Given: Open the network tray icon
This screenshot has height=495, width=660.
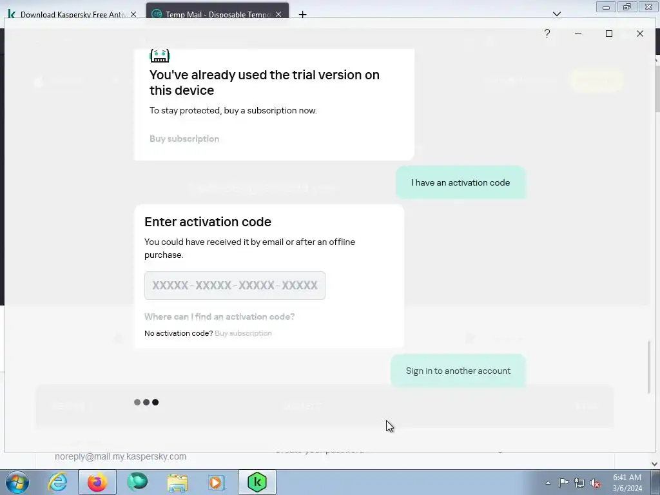Looking at the screenshot, I should tap(579, 483).
